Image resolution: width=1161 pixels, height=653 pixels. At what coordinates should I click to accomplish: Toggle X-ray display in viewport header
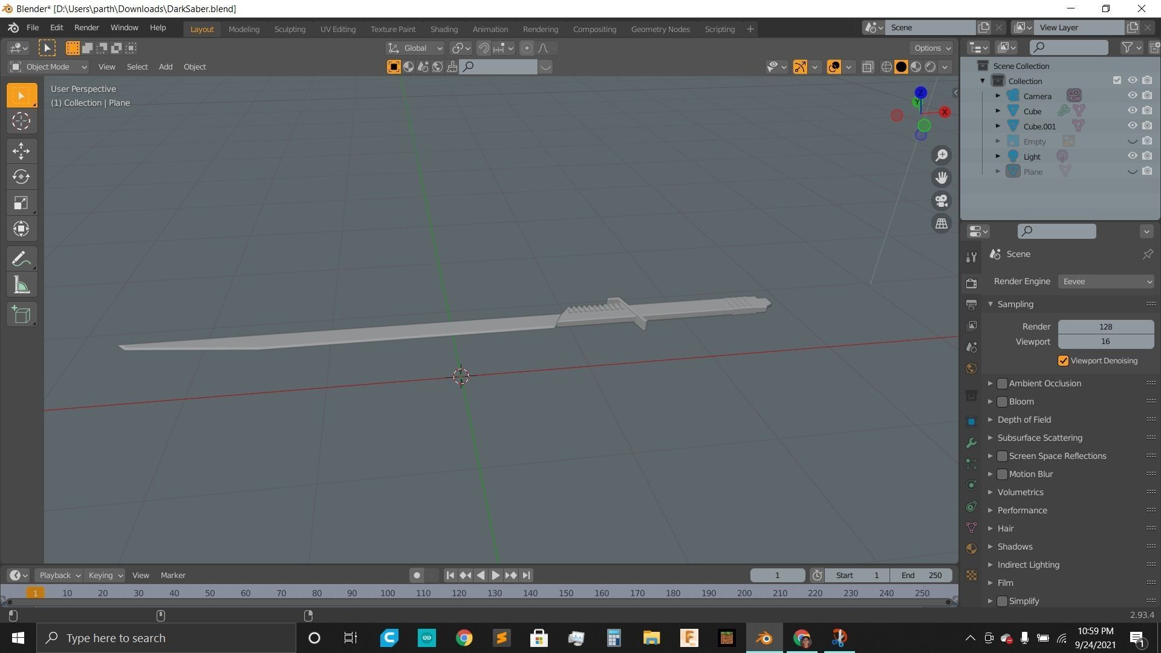coord(868,67)
